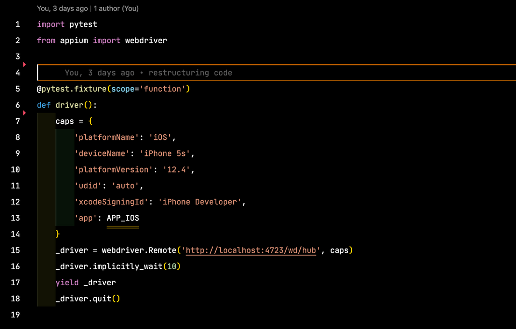This screenshot has width=516, height=329.
Task: Click the red change indicator next to line 7
Action: point(24,113)
